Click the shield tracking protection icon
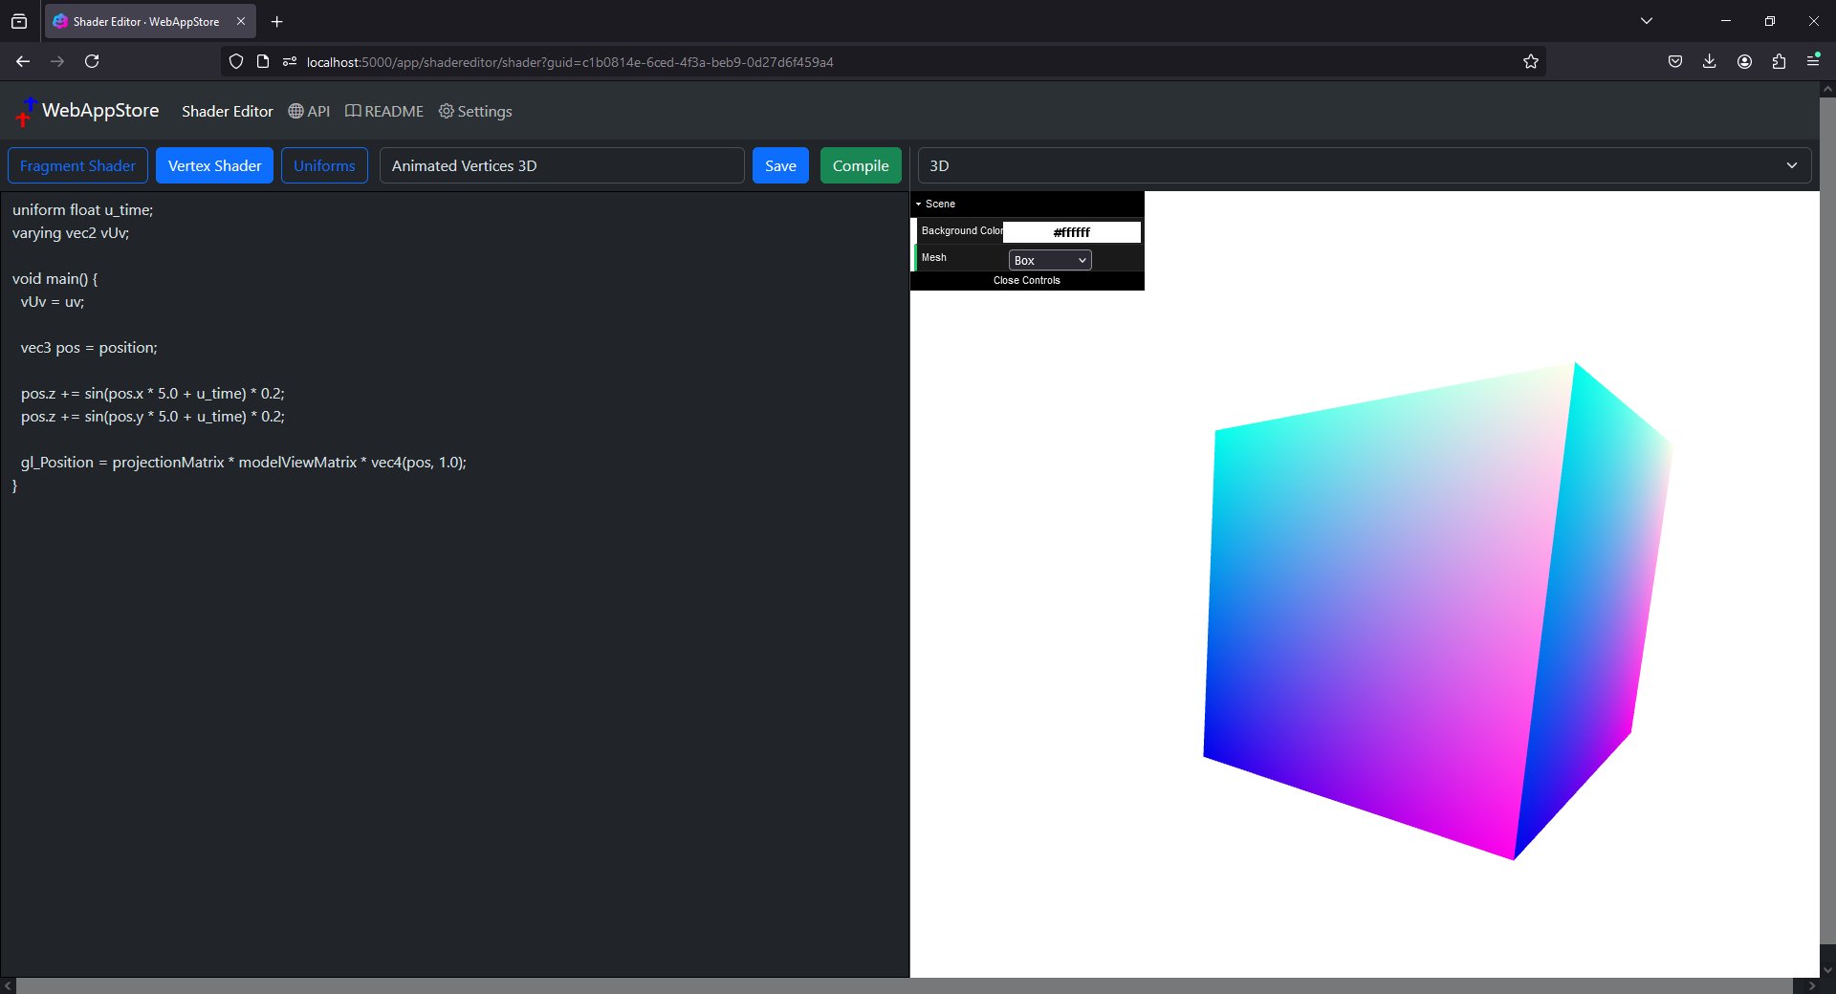The image size is (1836, 994). [236, 61]
